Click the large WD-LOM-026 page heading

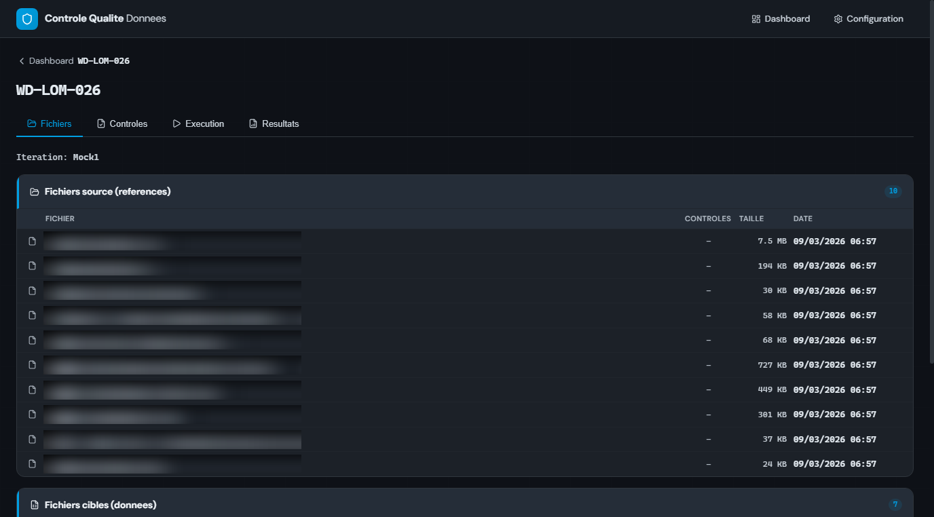click(x=58, y=90)
